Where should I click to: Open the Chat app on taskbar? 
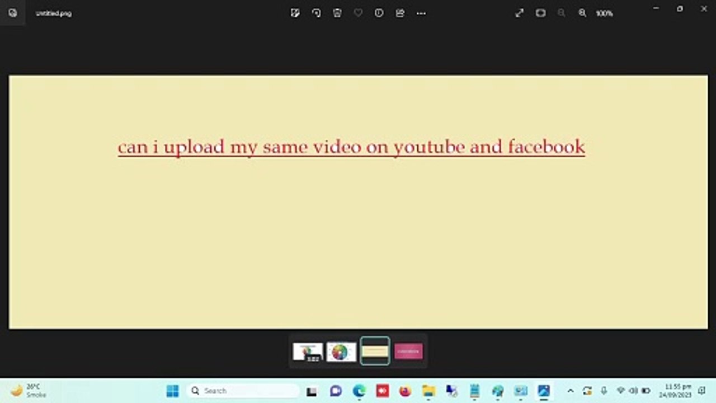pyautogui.click(x=336, y=391)
